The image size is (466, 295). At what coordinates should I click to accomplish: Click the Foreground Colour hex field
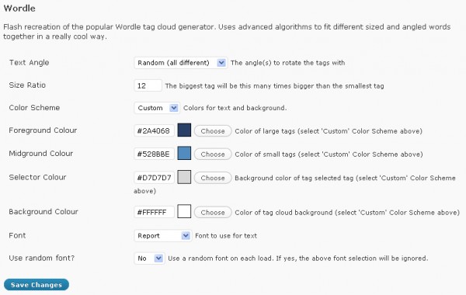[x=154, y=130]
